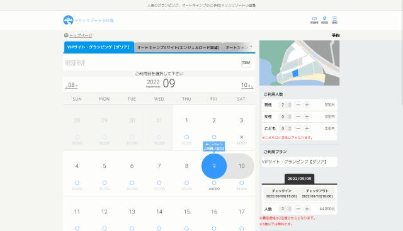403x231 pixels.
Task: Click the VIPサイト・グランピング plan field
Action: (x=299, y=162)
